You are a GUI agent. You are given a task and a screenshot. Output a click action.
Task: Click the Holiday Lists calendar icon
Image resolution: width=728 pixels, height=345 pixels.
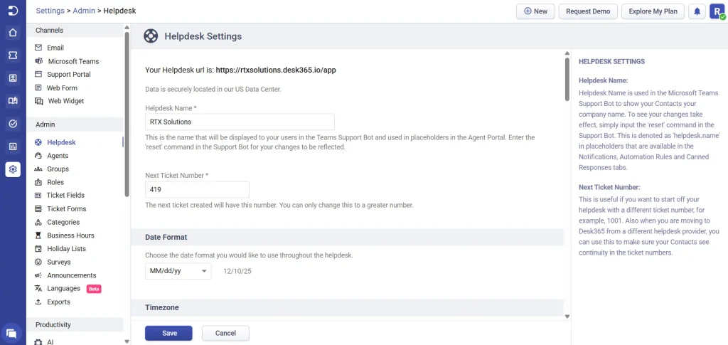[x=38, y=249]
